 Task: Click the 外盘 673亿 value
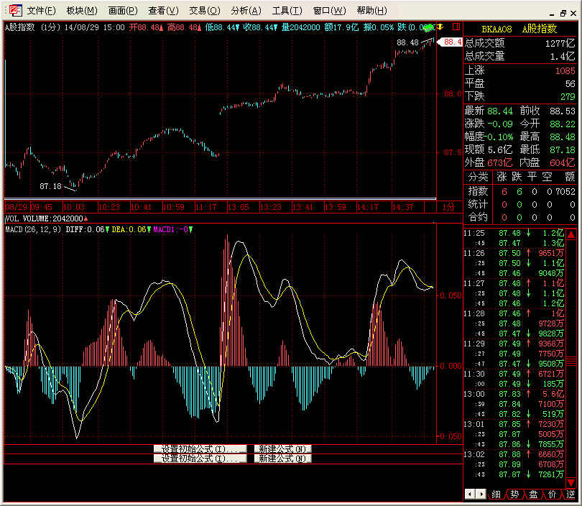[499, 162]
